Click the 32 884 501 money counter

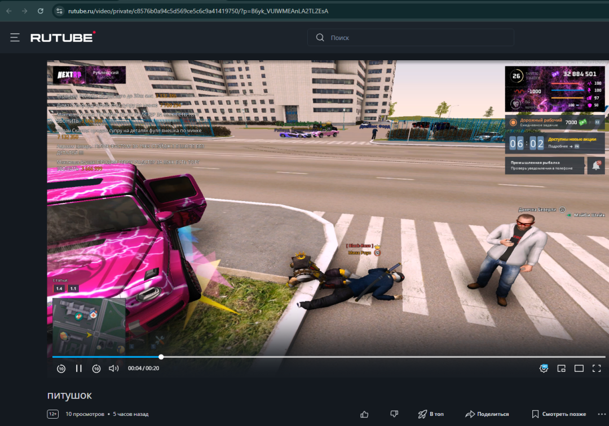[x=579, y=74]
